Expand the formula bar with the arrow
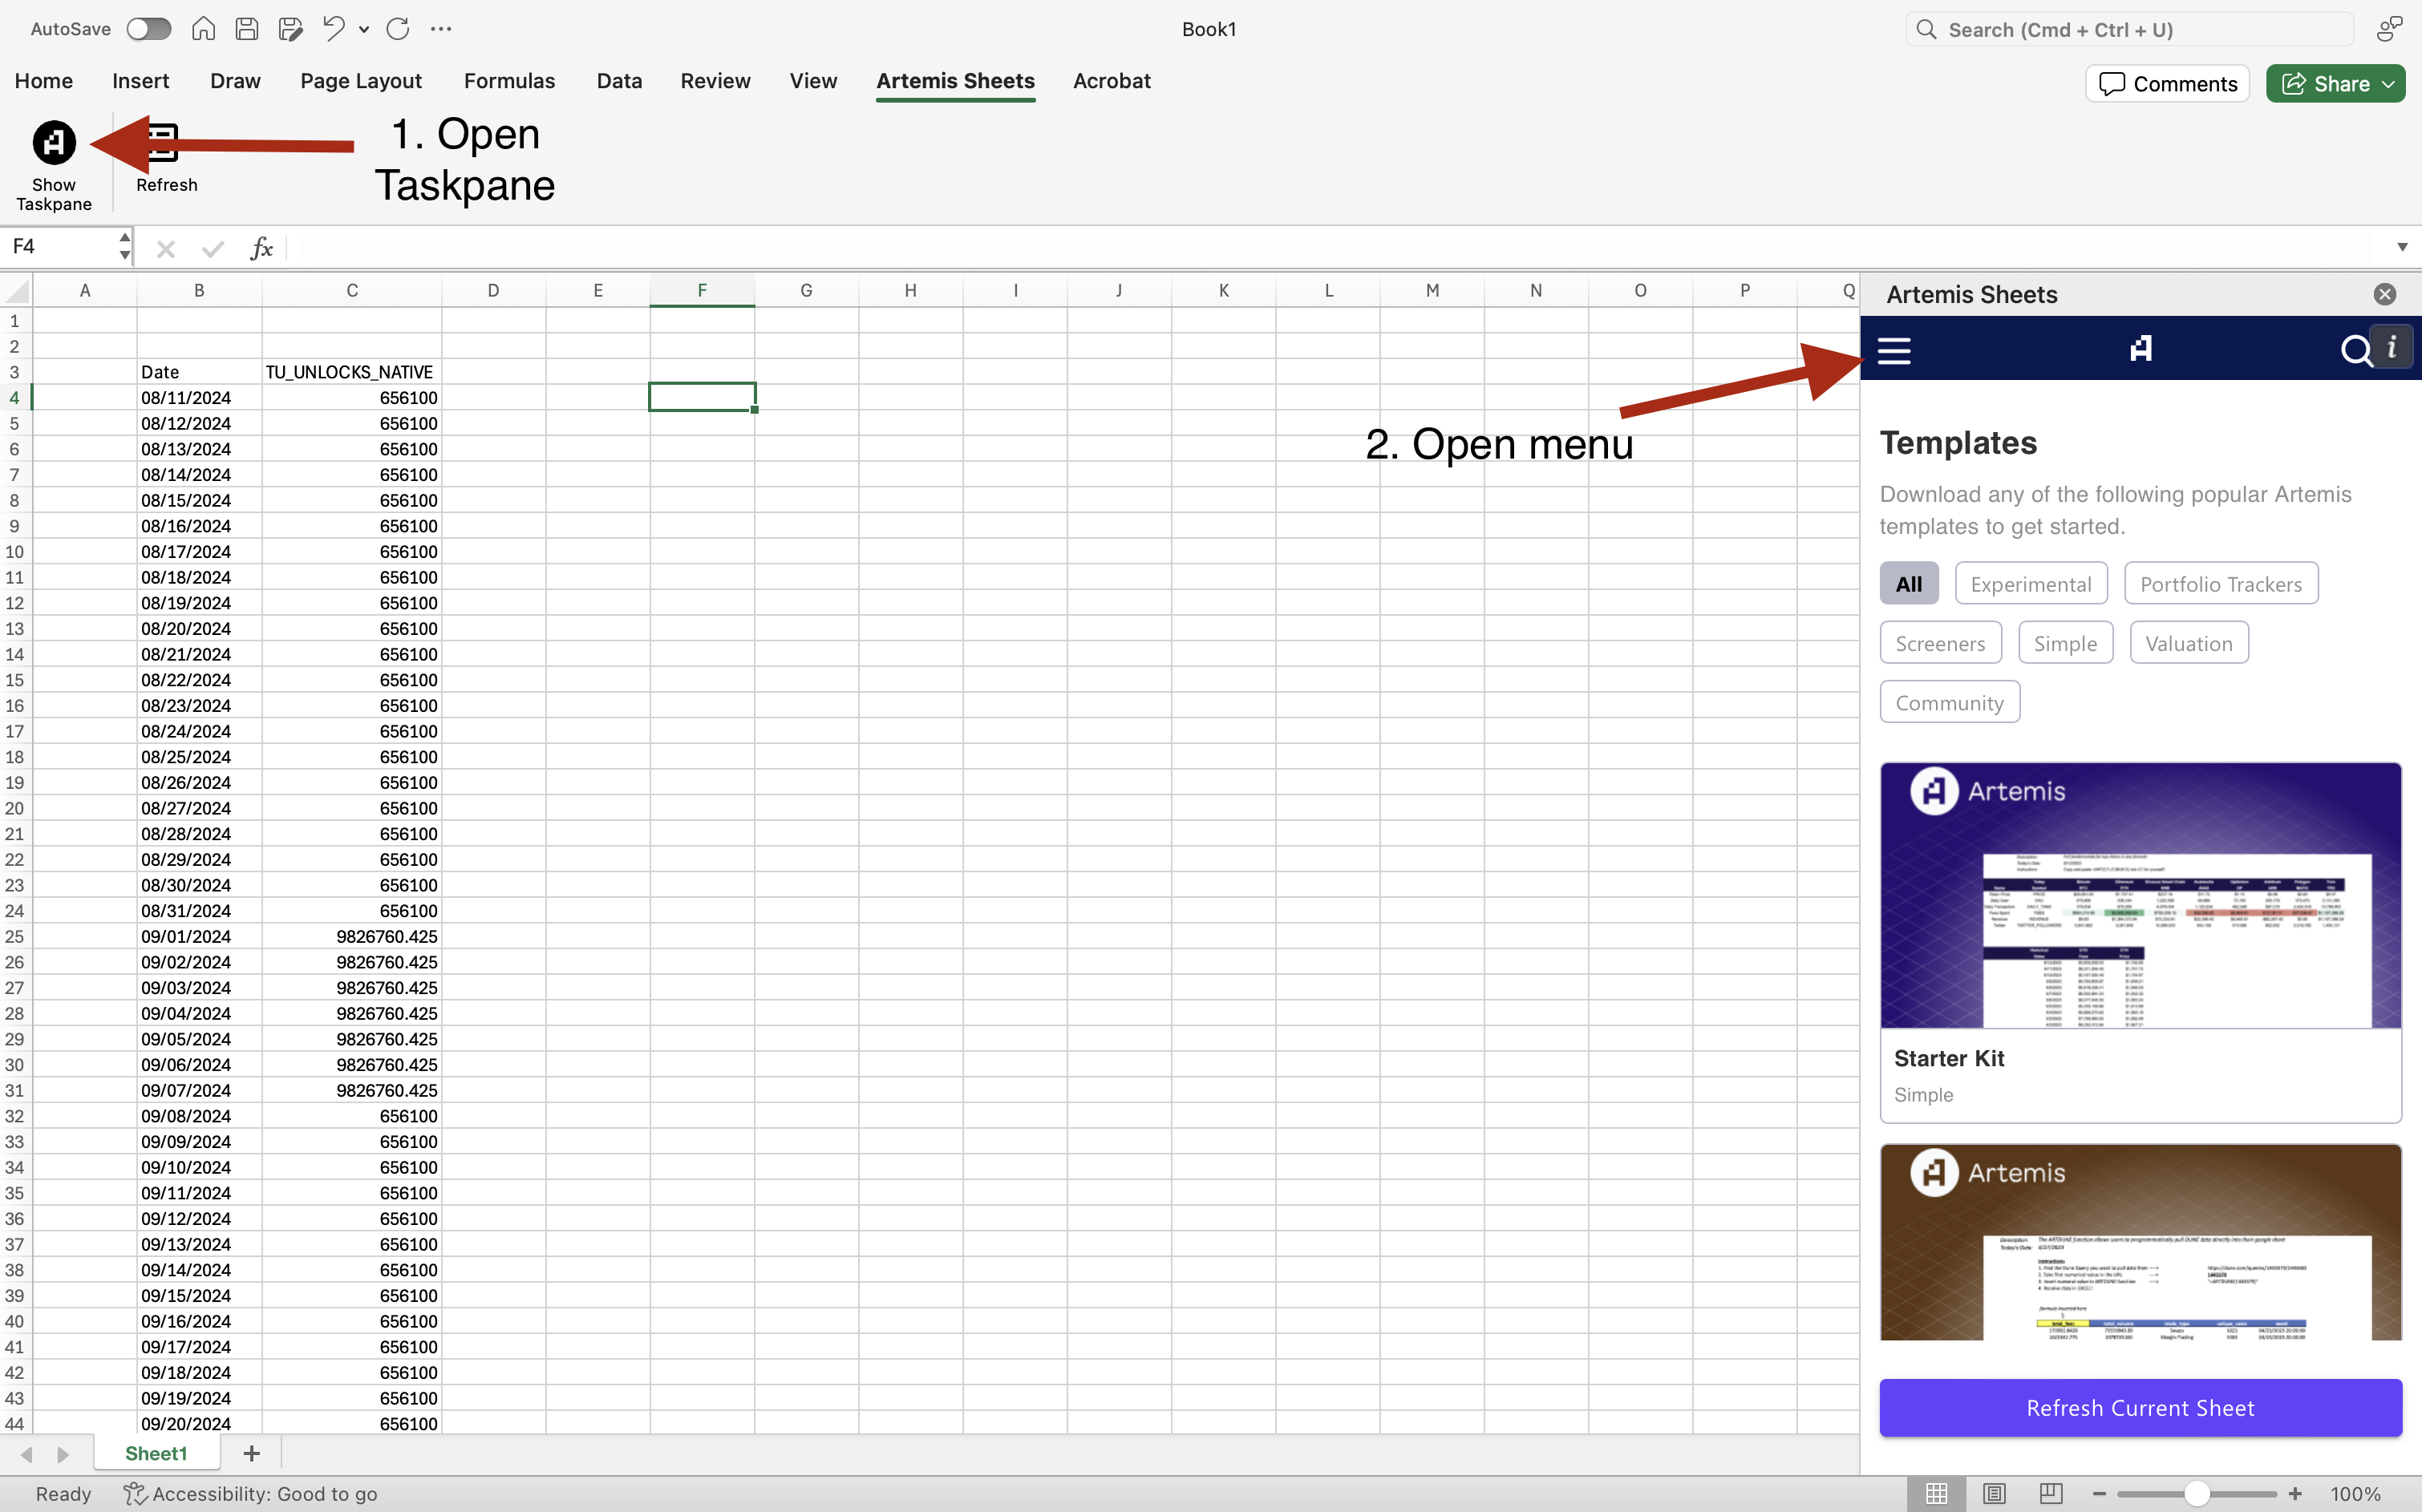 (x=2402, y=247)
